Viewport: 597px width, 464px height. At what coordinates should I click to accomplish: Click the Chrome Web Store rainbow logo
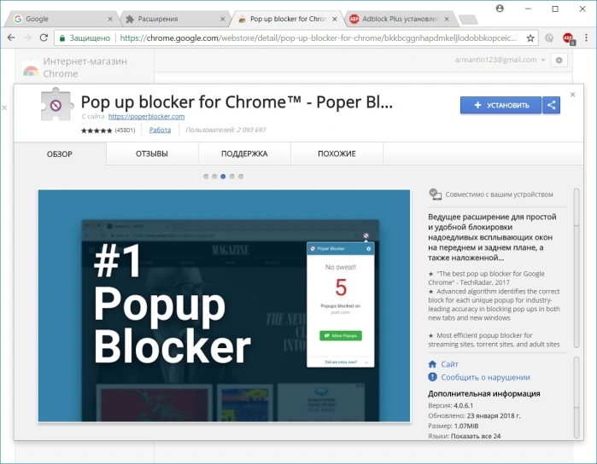click(31, 70)
